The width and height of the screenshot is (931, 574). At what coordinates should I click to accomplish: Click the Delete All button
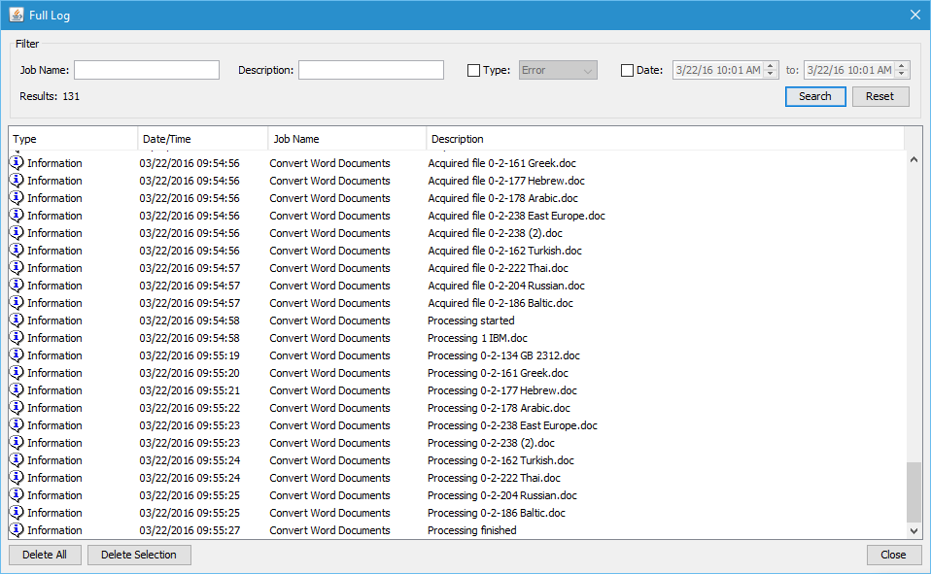coord(45,555)
